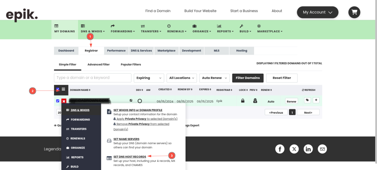This screenshot has width=377, height=170.
Task: Focus the domain or keyword search field
Action: coord(92,78)
